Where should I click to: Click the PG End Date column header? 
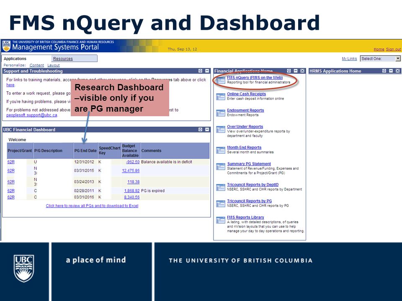(85, 151)
